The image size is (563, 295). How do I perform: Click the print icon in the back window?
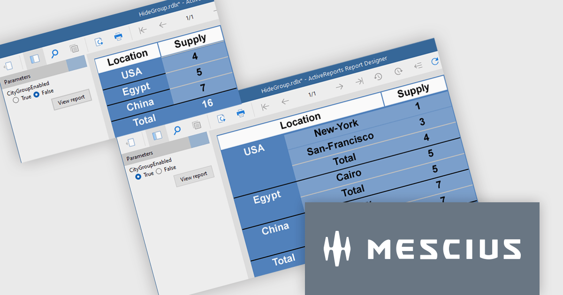tap(118, 37)
